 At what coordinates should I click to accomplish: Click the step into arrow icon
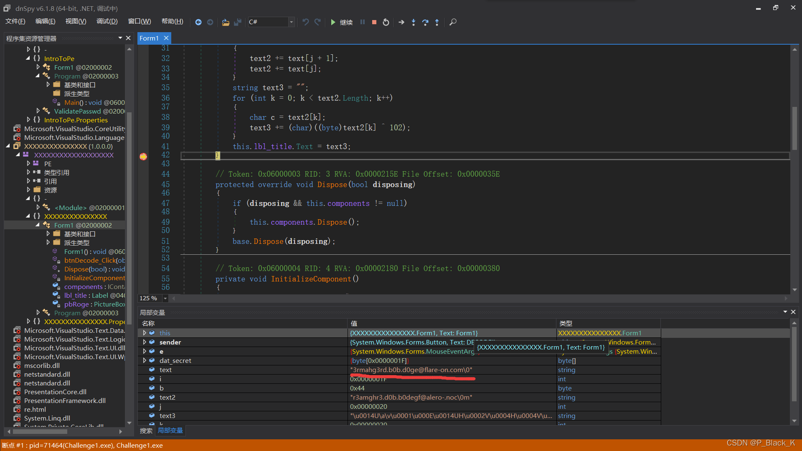tap(414, 22)
